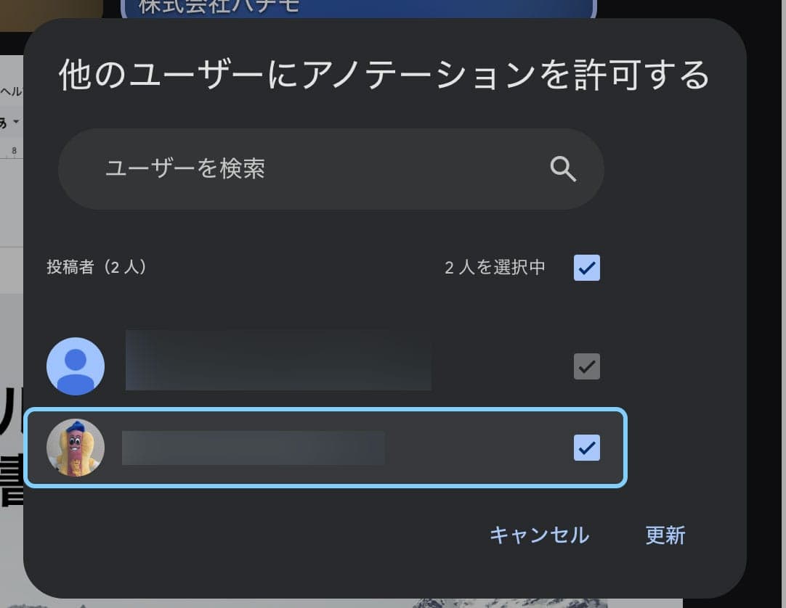The width and height of the screenshot is (786, 608).
Task: Click the 株式会社ハチモ banner at top
Action: pyautogui.click(x=357, y=8)
